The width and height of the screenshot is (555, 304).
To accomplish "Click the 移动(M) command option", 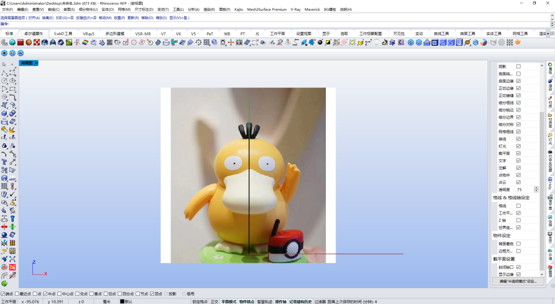I will pos(105,17).
